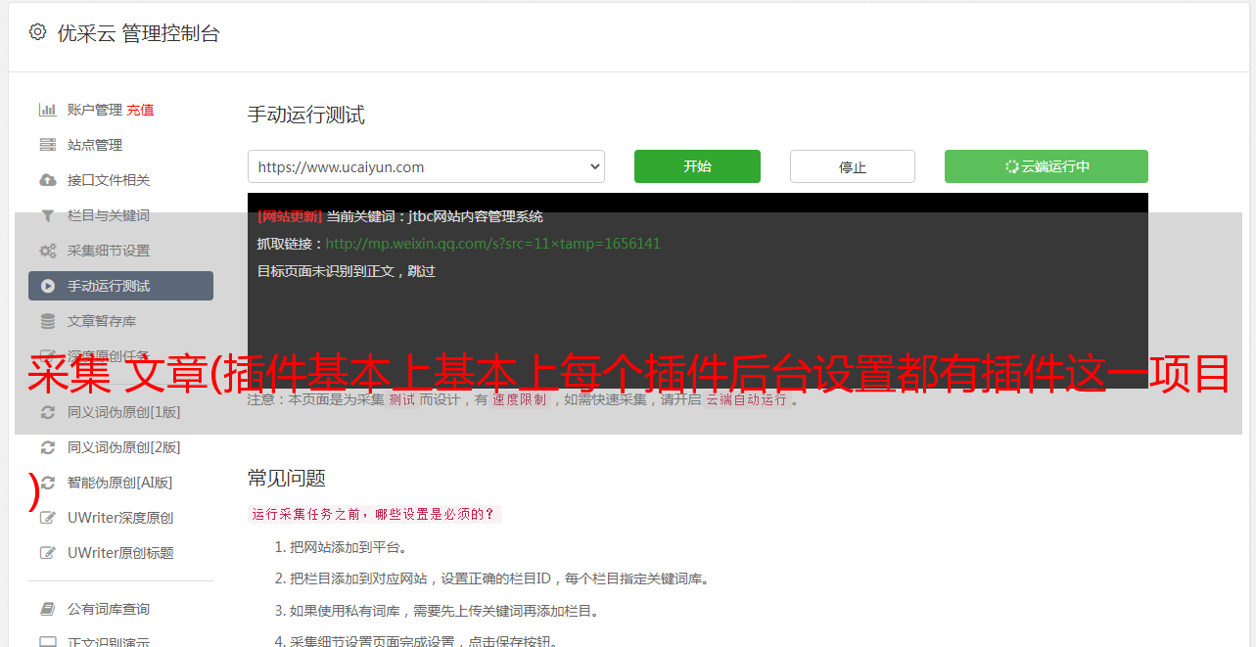Click the 云端运行中 status button
This screenshot has width=1256, height=647.
[1046, 166]
